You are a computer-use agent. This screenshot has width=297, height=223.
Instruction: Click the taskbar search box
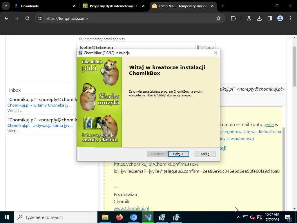click(56, 217)
